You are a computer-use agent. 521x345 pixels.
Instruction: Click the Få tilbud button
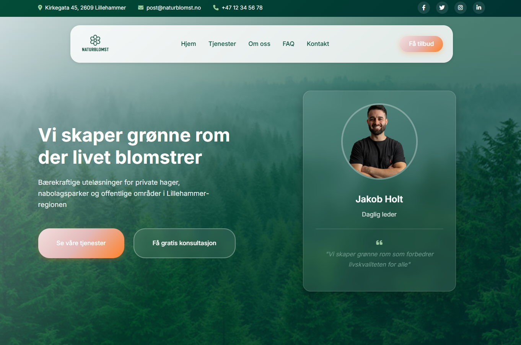coord(421,44)
